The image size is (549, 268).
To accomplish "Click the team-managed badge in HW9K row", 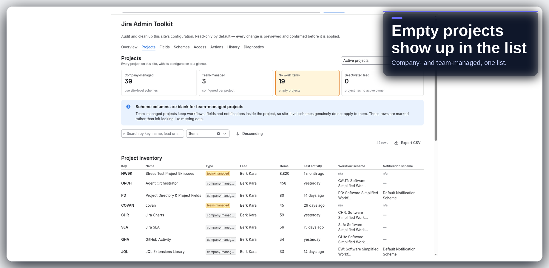I will tap(218, 174).
